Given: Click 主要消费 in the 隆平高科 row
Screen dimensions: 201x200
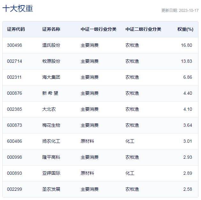Looking at the screenshot, I should tap(89, 157).
